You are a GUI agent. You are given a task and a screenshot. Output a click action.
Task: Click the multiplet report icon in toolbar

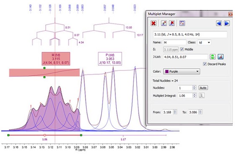(x=182, y=23)
